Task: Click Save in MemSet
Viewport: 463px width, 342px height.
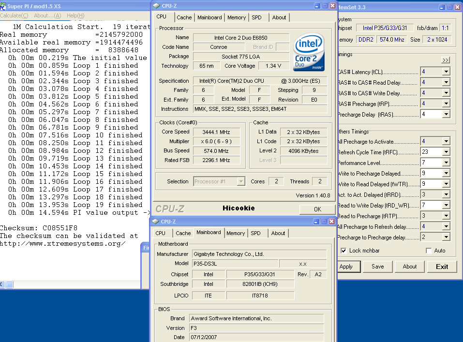Action: [x=378, y=267]
